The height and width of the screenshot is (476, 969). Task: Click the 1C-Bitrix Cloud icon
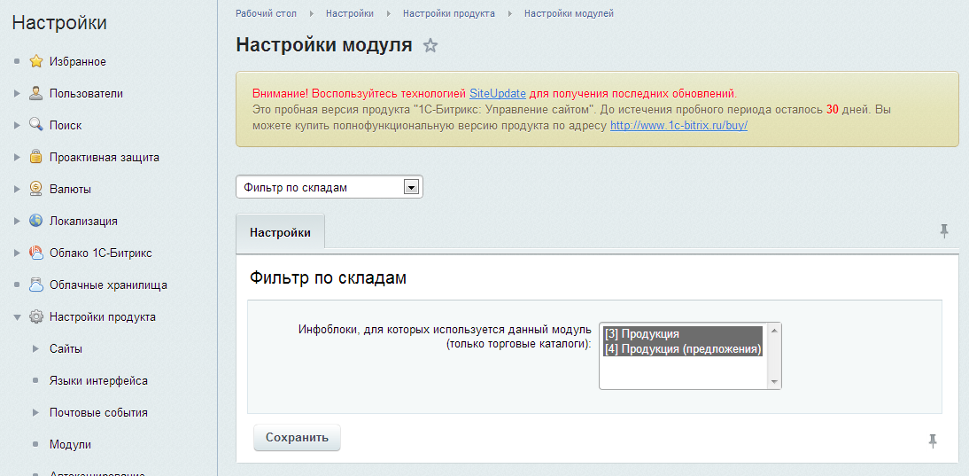click(x=36, y=253)
